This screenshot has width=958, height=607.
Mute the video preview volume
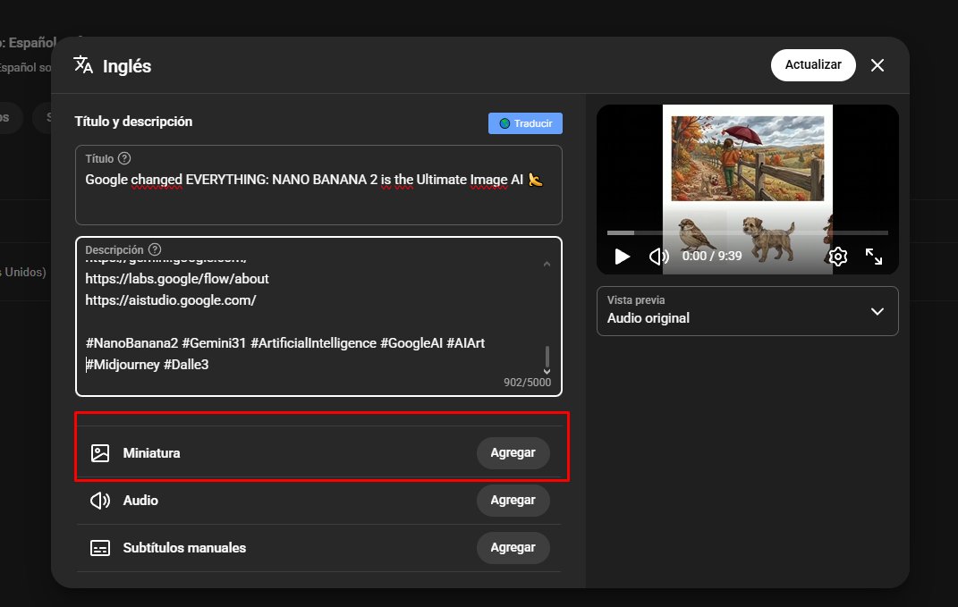(658, 257)
